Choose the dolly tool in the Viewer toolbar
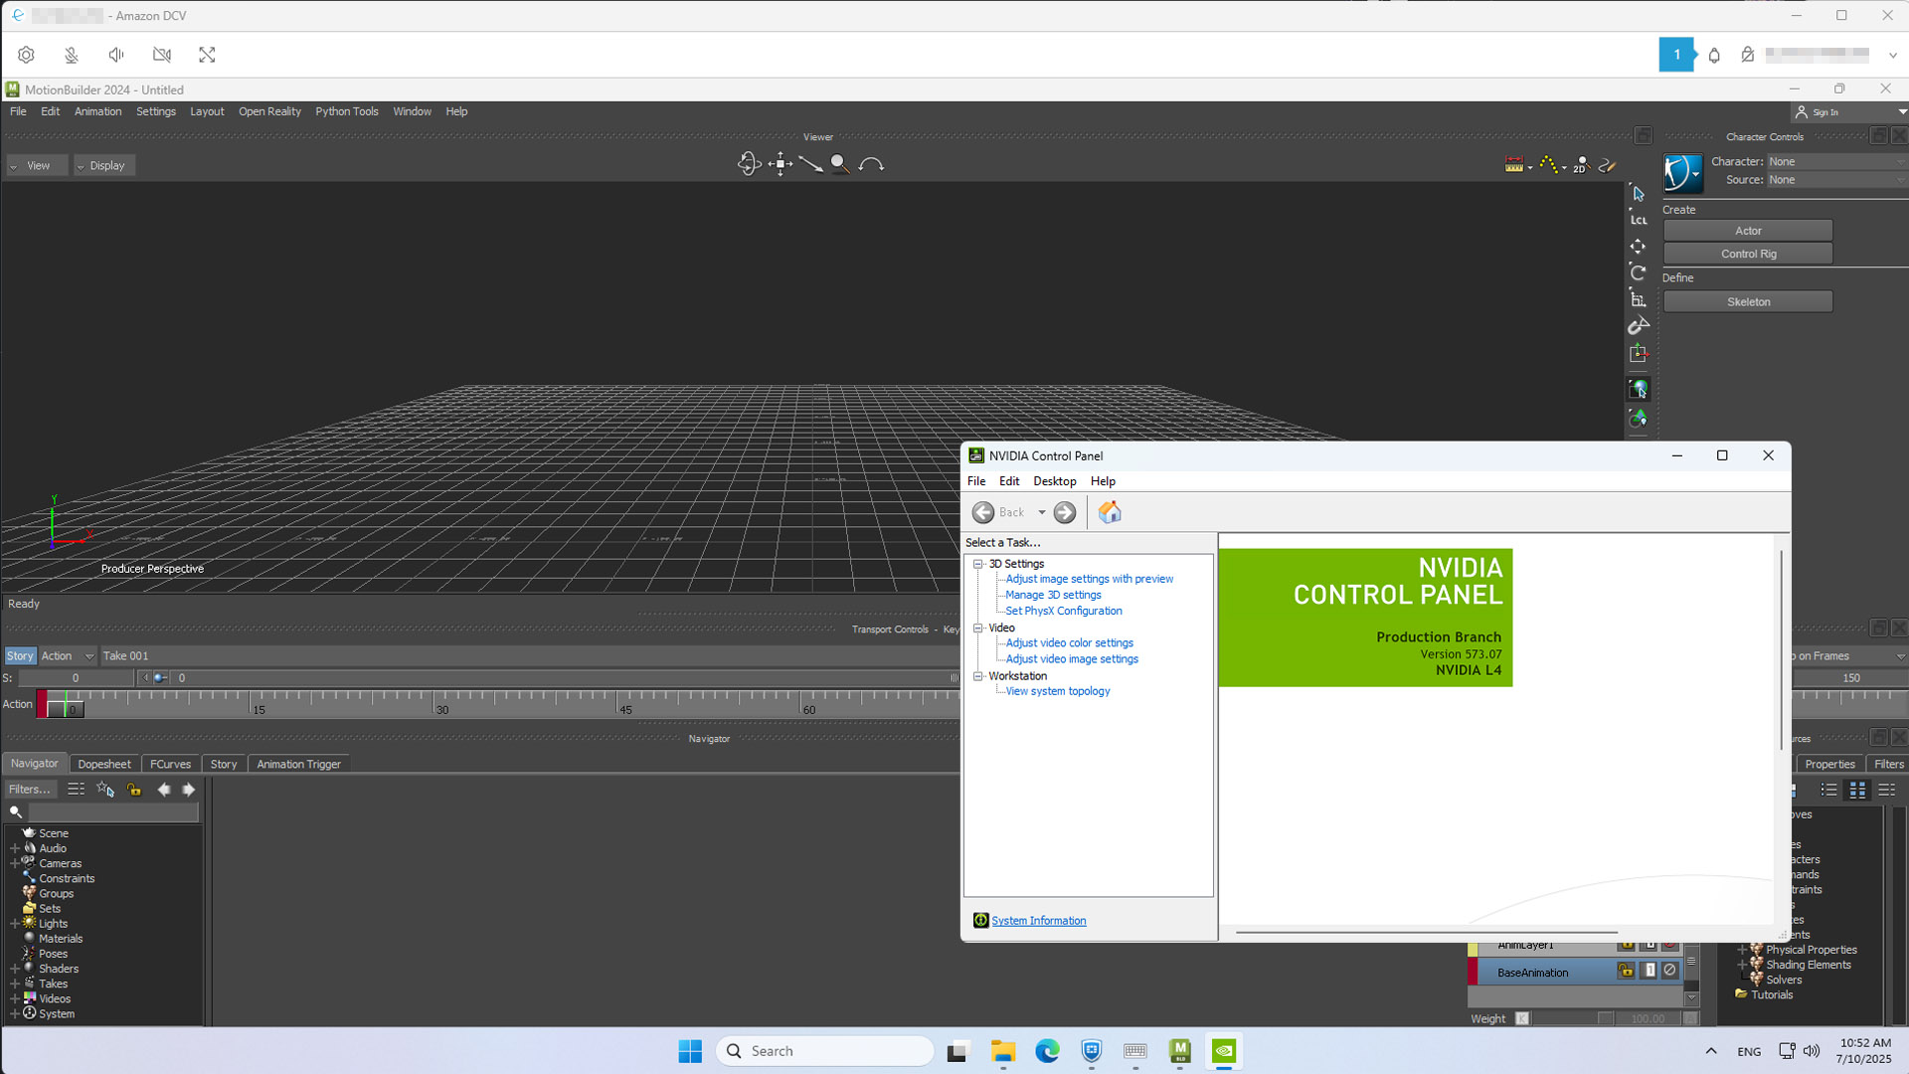 (810, 164)
